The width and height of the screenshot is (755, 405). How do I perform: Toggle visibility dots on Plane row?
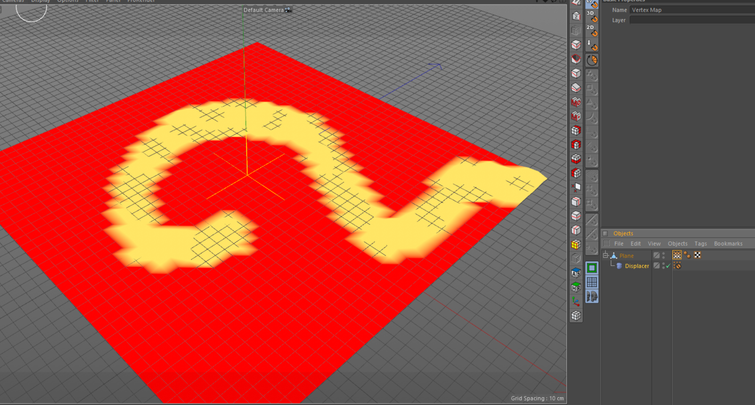pos(663,255)
